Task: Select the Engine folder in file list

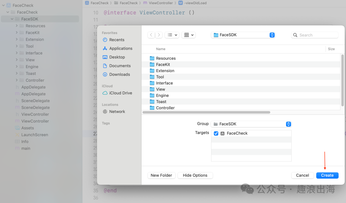Action: [241, 95]
